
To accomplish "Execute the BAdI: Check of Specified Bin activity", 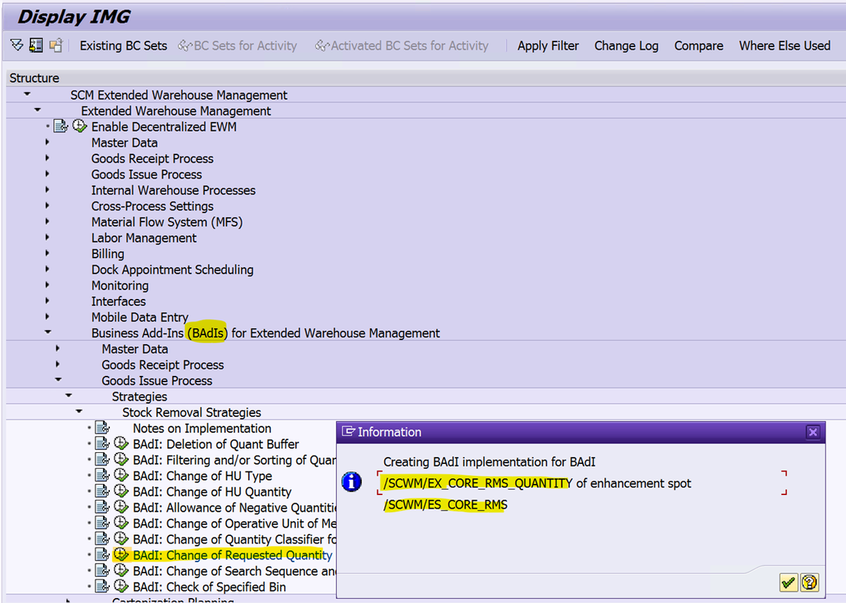I will coord(121,586).
